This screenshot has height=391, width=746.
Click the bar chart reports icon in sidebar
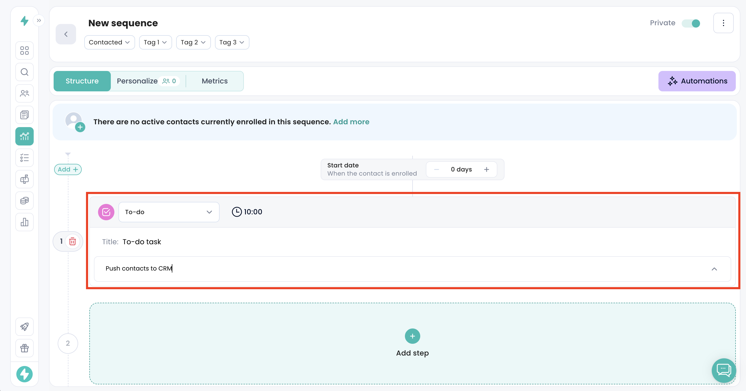(x=25, y=222)
